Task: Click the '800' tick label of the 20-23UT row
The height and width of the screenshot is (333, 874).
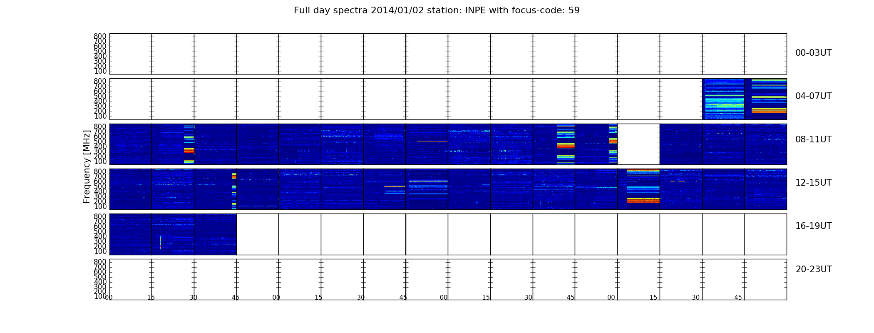Action: 100,262
